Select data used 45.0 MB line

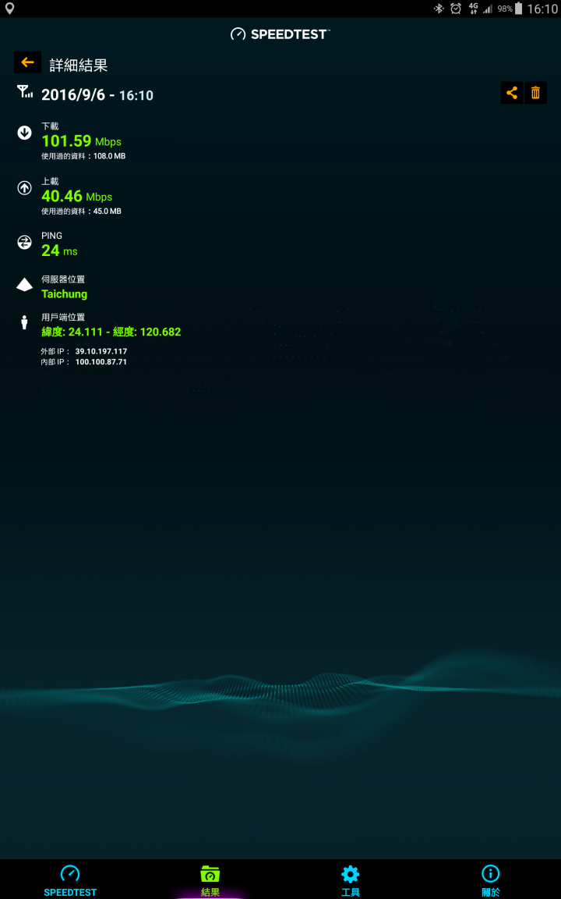click(x=81, y=211)
